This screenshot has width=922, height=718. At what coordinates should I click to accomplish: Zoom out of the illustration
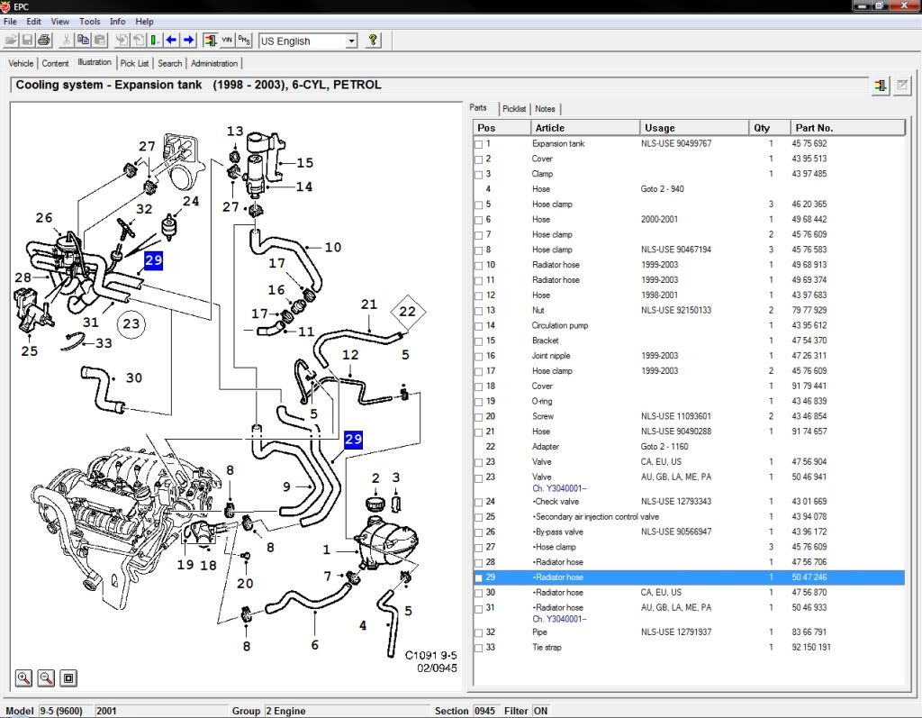46,678
